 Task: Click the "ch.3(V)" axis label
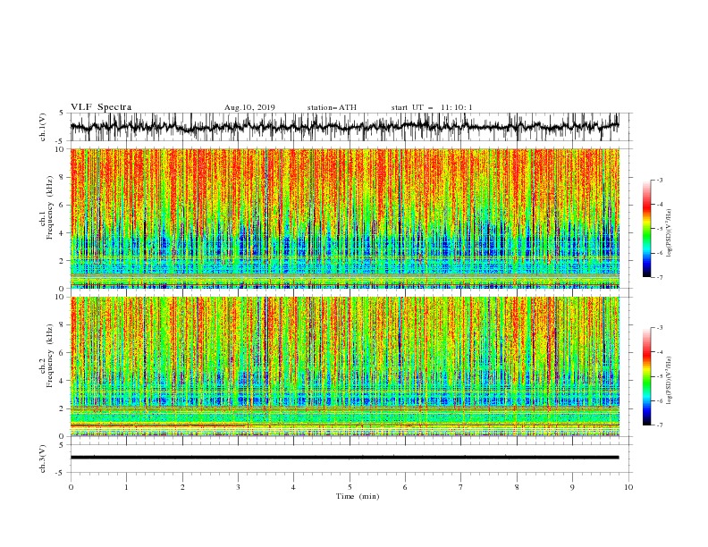43,459
